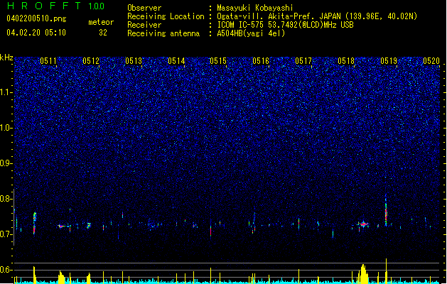This screenshot has height=284, width=447.
Task: Click the ICOM IC-575 receiver text
Action: [285, 25]
